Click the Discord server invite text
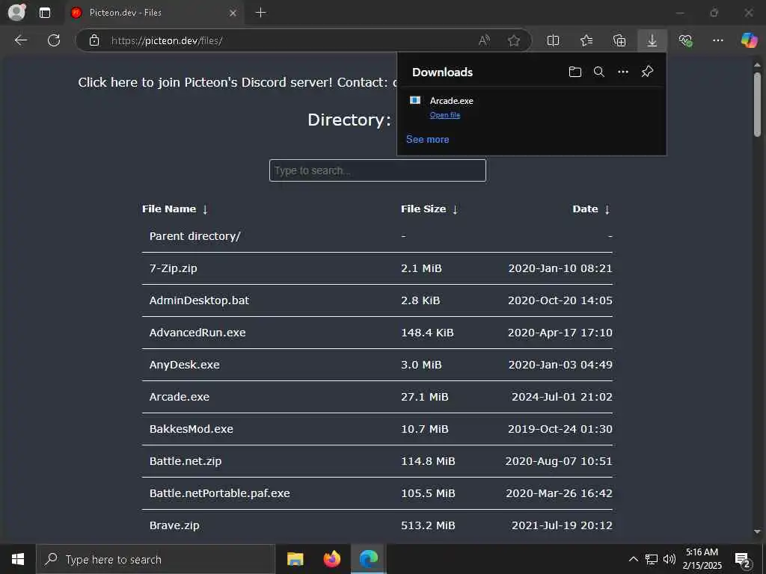 tap(205, 82)
